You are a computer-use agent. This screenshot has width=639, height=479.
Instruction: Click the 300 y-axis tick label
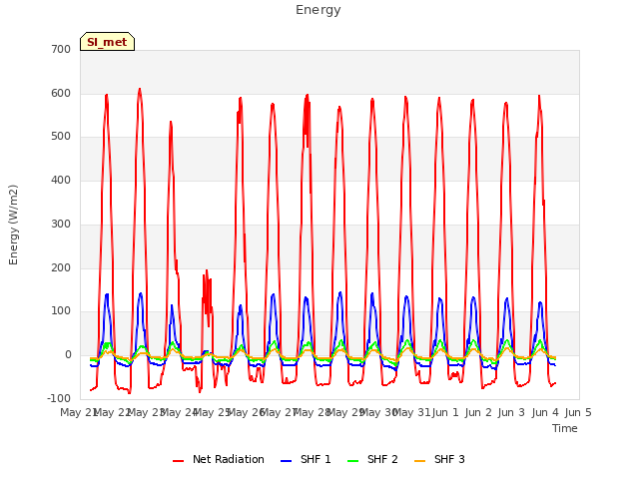click(x=61, y=224)
